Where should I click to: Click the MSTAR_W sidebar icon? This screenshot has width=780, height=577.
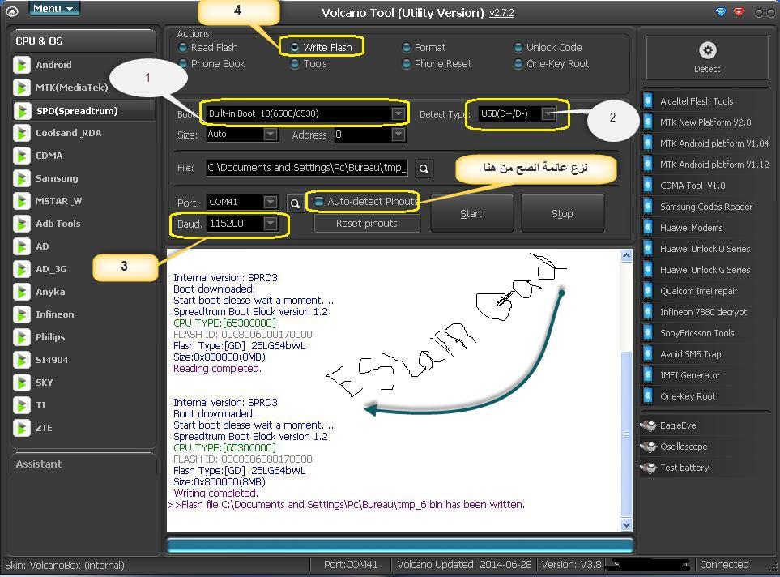[x=21, y=201]
